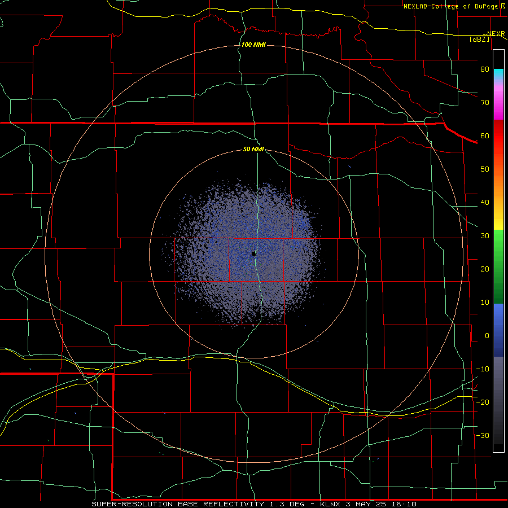508x508 pixels.
Task: Click the 3 MAY 25 18:10 timestamp
Action: tap(382, 504)
